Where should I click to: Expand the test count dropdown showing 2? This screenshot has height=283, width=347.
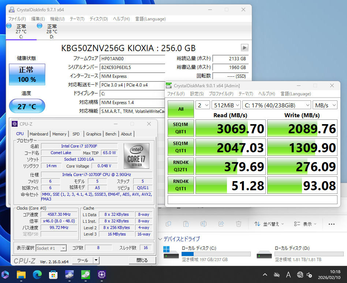[202, 105]
